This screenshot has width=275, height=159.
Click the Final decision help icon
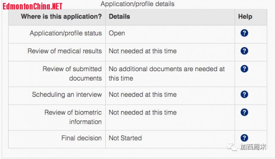pyautogui.click(x=244, y=138)
